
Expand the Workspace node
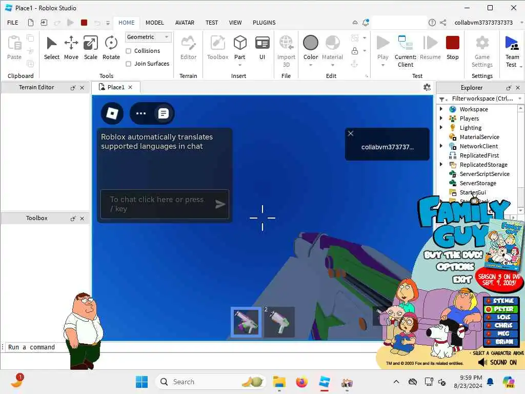coord(441,109)
